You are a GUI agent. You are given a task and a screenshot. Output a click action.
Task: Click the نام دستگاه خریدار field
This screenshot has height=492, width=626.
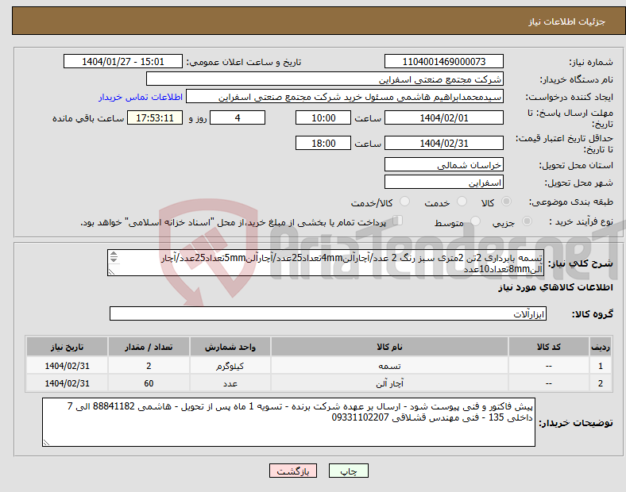325,79
